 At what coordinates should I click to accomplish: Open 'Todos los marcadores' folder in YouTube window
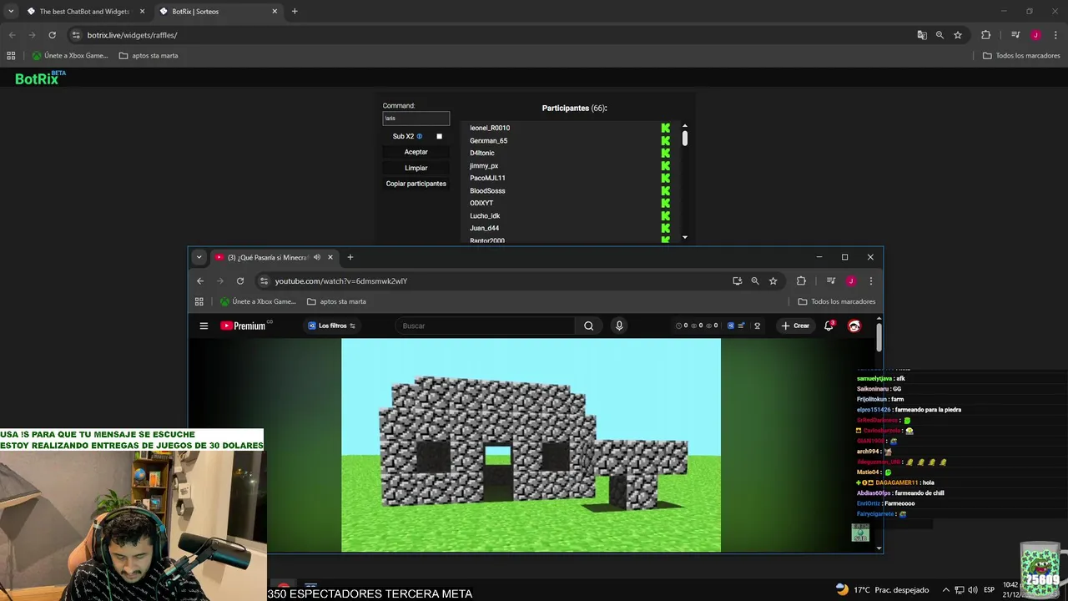coord(837,301)
